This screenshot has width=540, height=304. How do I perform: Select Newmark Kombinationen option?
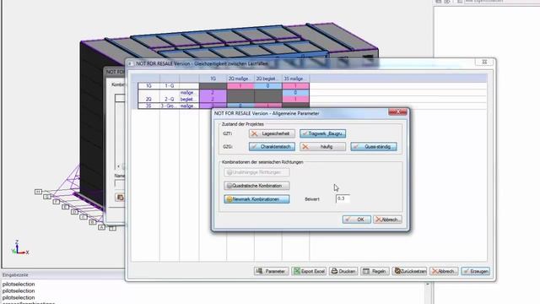coord(256,199)
